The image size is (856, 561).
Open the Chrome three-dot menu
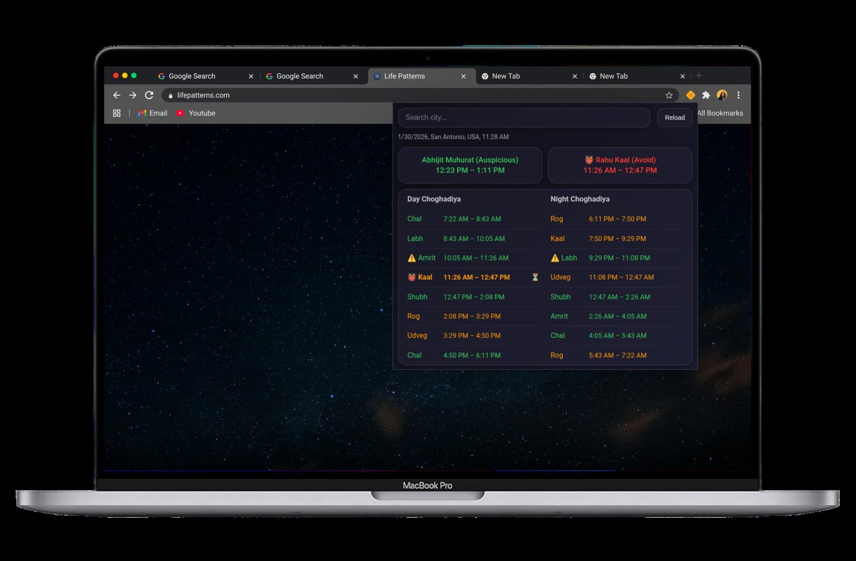(739, 95)
